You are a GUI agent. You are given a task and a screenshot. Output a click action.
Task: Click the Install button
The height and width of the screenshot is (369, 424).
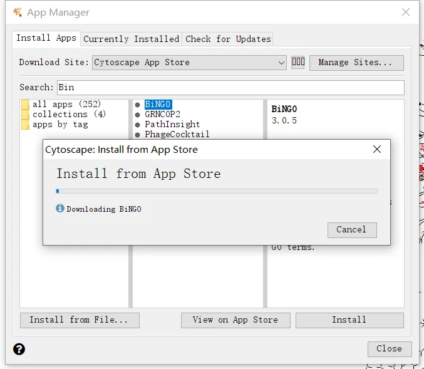(x=349, y=320)
